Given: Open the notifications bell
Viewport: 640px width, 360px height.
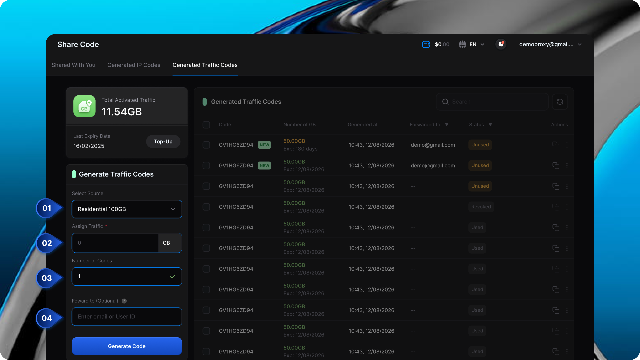Looking at the screenshot, I should [x=501, y=44].
